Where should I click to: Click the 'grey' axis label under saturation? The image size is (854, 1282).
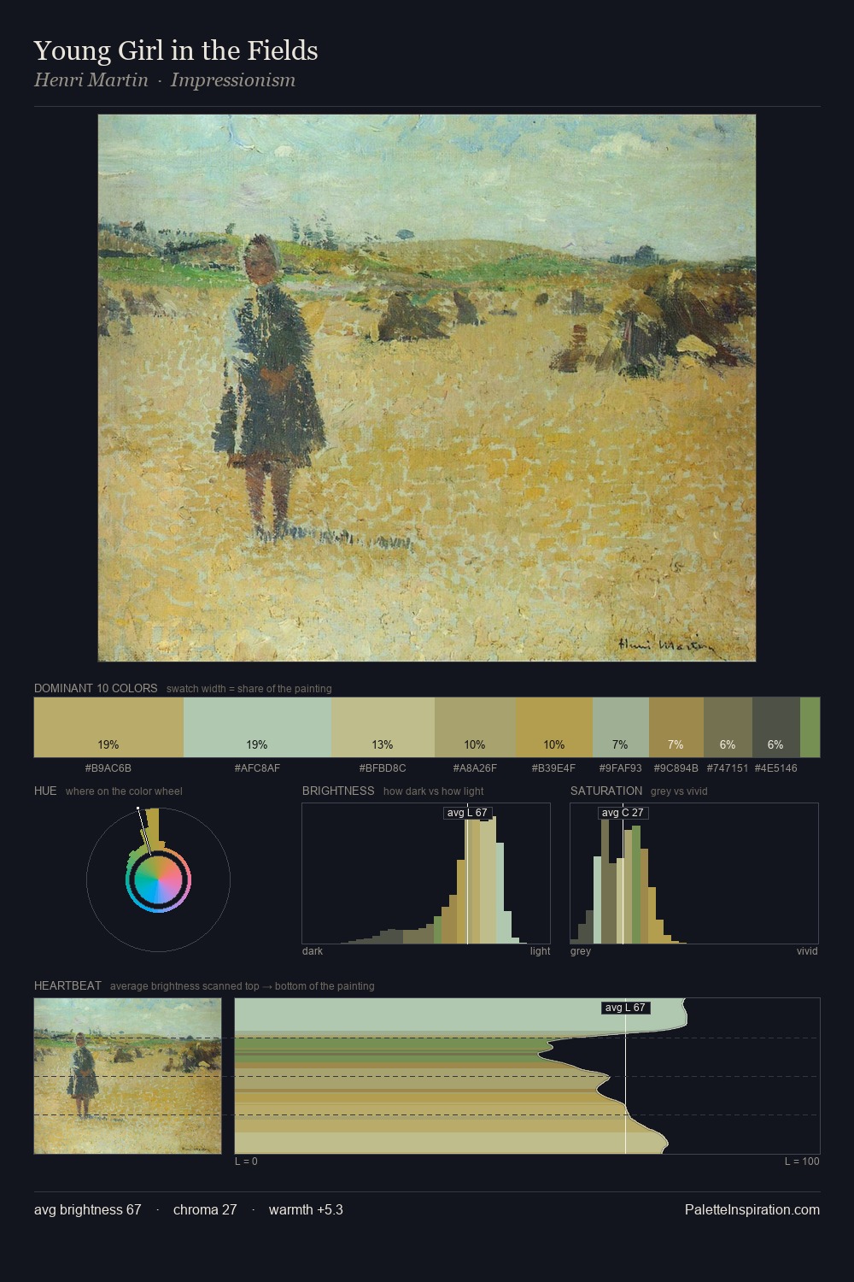[581, 951]
